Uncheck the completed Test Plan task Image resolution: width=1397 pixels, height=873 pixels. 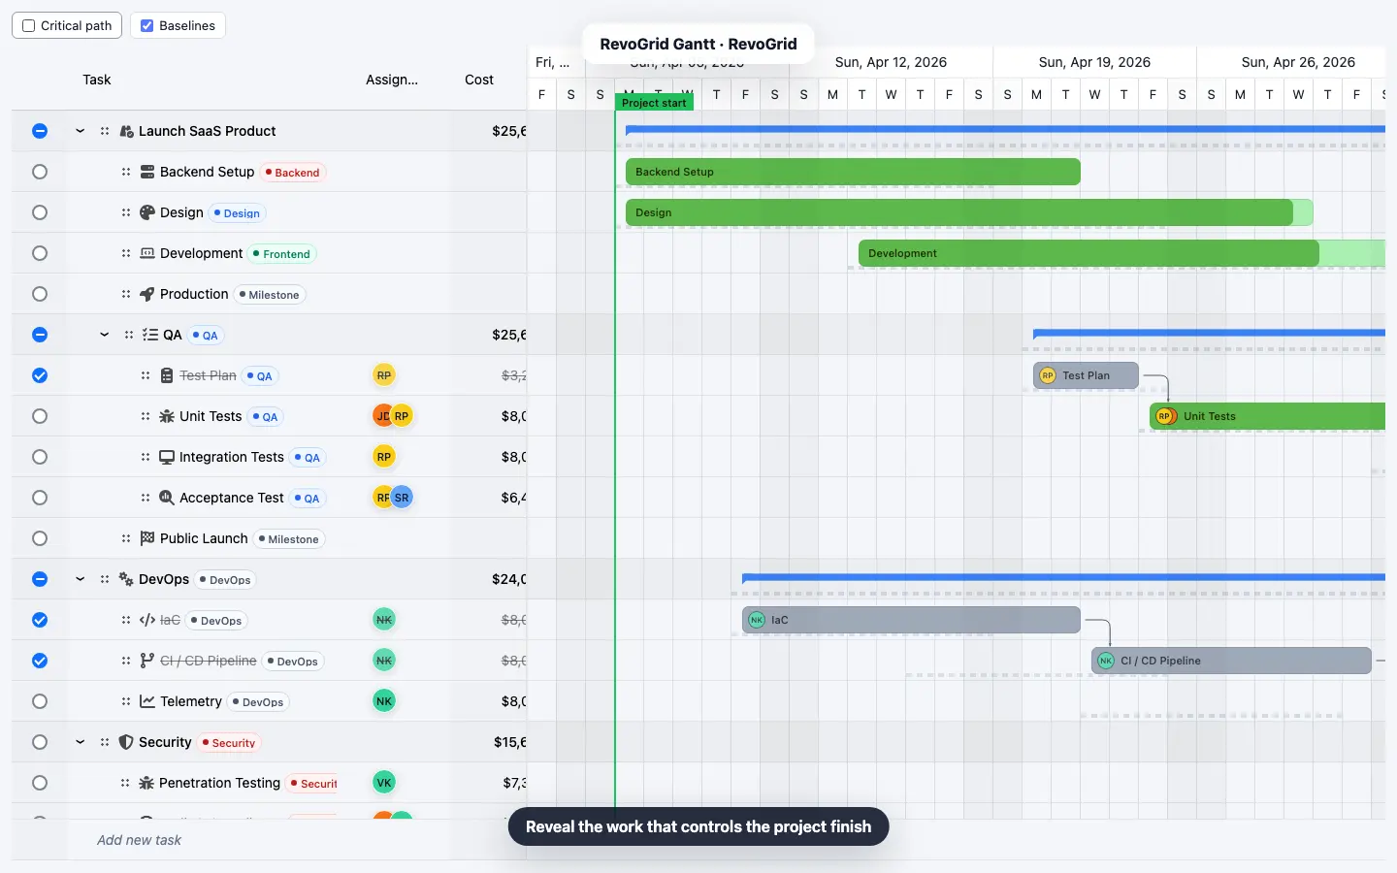tap(40, 375)
